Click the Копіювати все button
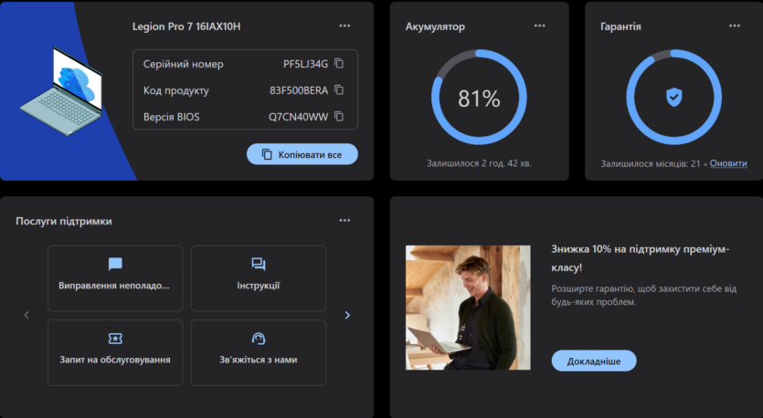Viewport: 763px width, 418px height. pyautogui.click(x=302, y=154)
